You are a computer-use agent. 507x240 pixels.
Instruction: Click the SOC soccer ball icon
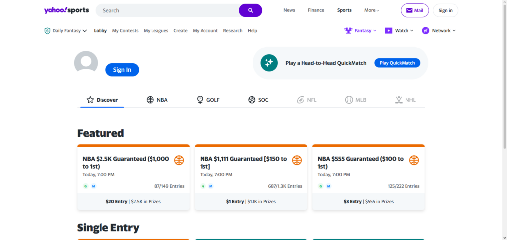252,100
